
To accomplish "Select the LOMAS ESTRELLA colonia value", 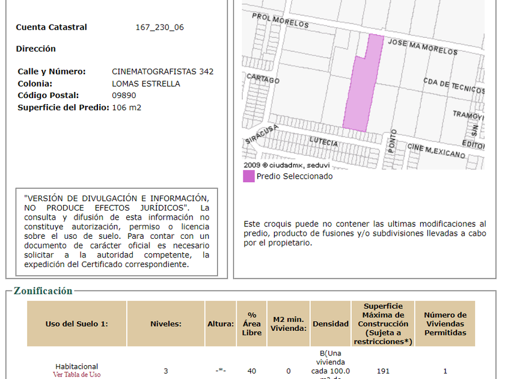I will pyautogui.click(x=145, y=84).
